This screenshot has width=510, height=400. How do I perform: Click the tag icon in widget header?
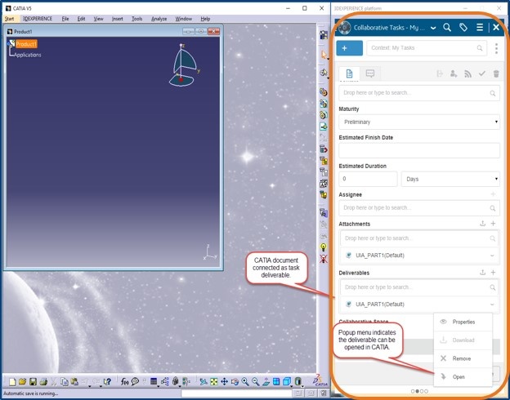[463, 28]
